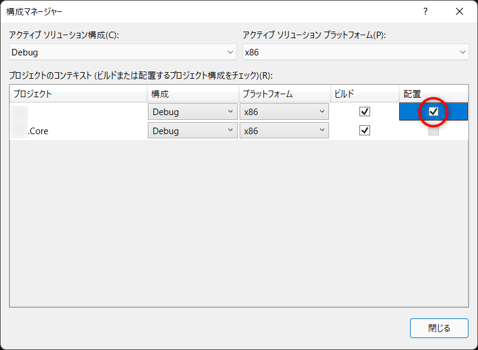478x350 pixels.
Task: Click the 構成 column header
Action: (193, 94)
